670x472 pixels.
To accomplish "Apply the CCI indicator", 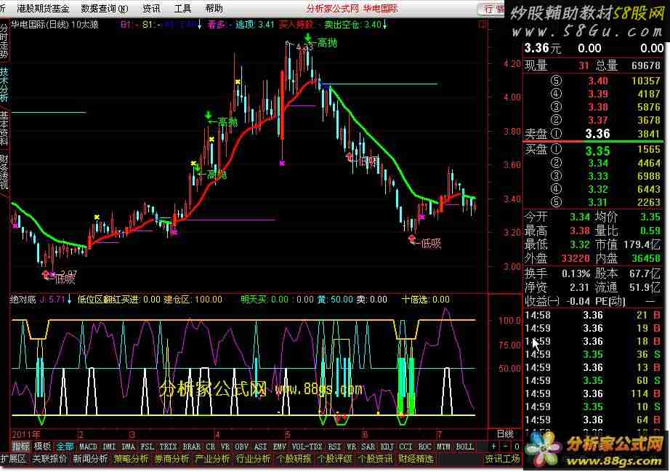I will (406, 447).
